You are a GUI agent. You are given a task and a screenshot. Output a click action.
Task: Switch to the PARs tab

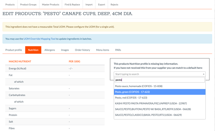(x=118, y=50)
